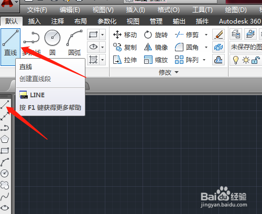Click the layer states stack icon

pyautogui.click(x=250, y=34)
